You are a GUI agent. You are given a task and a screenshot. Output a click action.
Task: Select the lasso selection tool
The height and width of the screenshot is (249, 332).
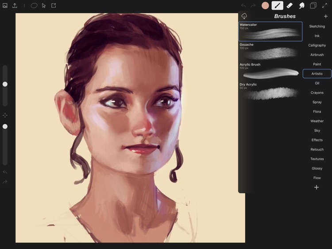tap(34, 5)
